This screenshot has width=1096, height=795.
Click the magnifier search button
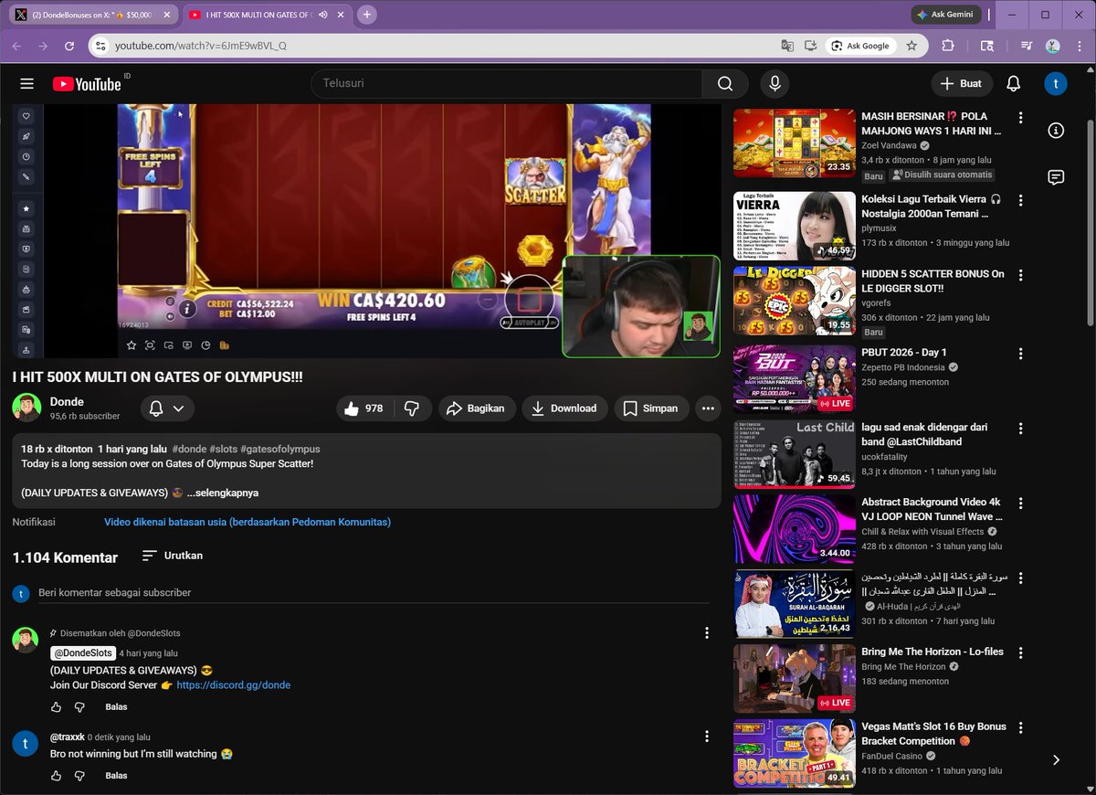pyautogui.click(x=725, y=83)
